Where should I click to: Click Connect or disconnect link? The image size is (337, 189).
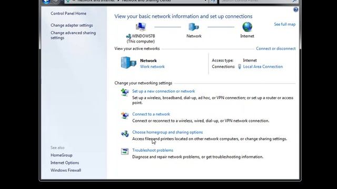(275, 48)
